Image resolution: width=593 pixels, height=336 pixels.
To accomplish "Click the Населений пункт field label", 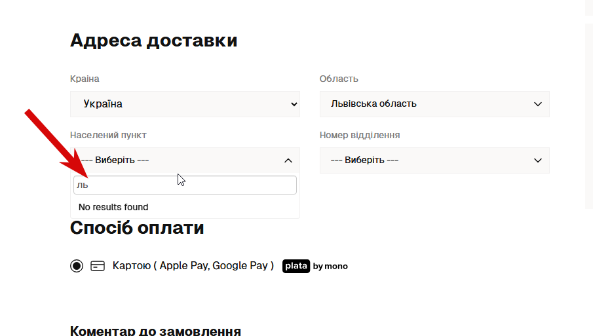I will pyautogui.click(x=108, y=135).
